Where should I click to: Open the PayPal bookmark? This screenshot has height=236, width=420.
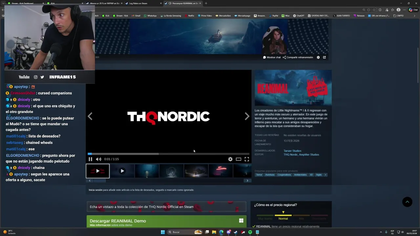point(273,16)
